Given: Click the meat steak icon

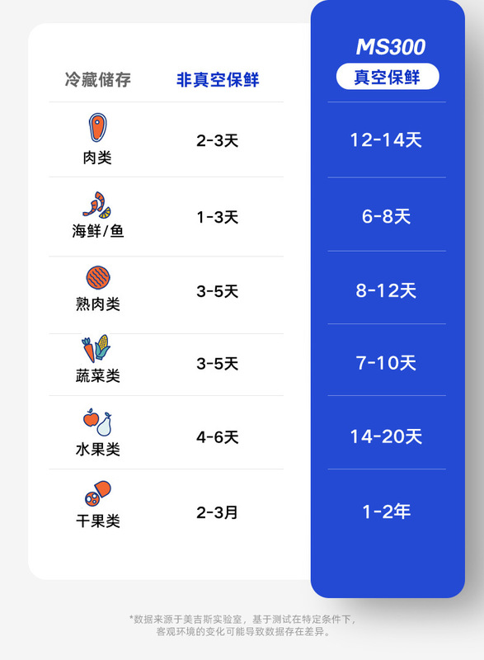Looking at the screenshot, I should (97, 128).
